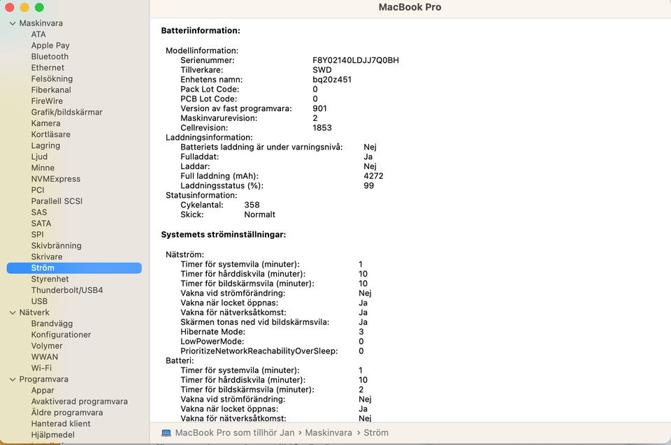Click the Skick value Normalt
Screen dimensions: 671x445
[x=259, y=214]
